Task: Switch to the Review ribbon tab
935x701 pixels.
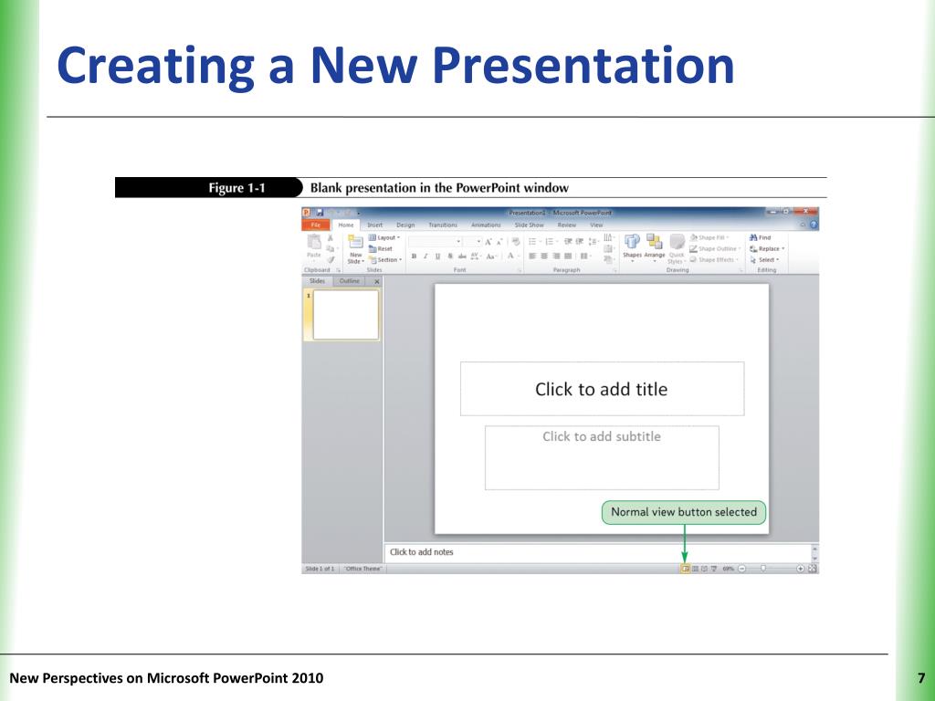Action: 566,225
